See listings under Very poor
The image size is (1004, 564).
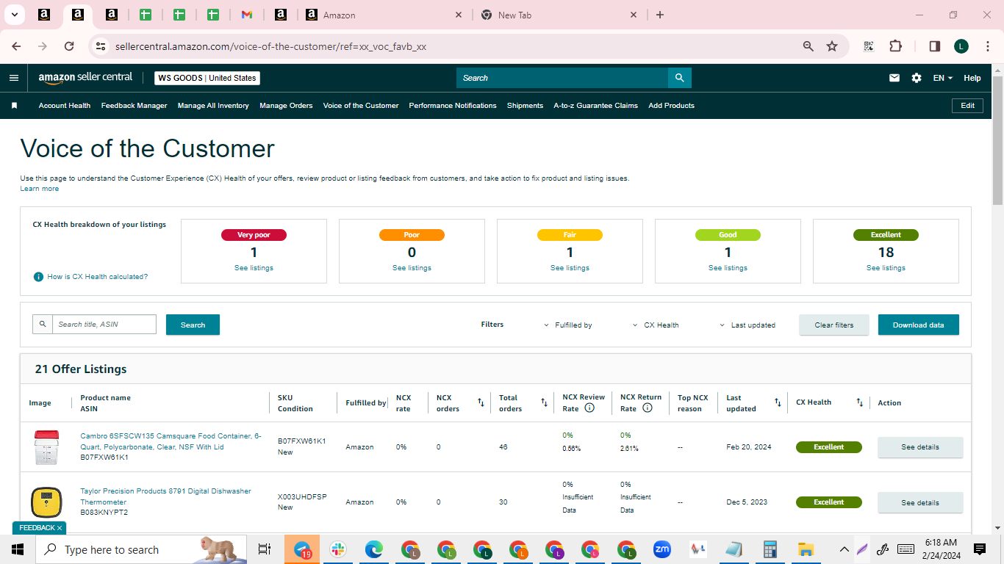[254, 268]
